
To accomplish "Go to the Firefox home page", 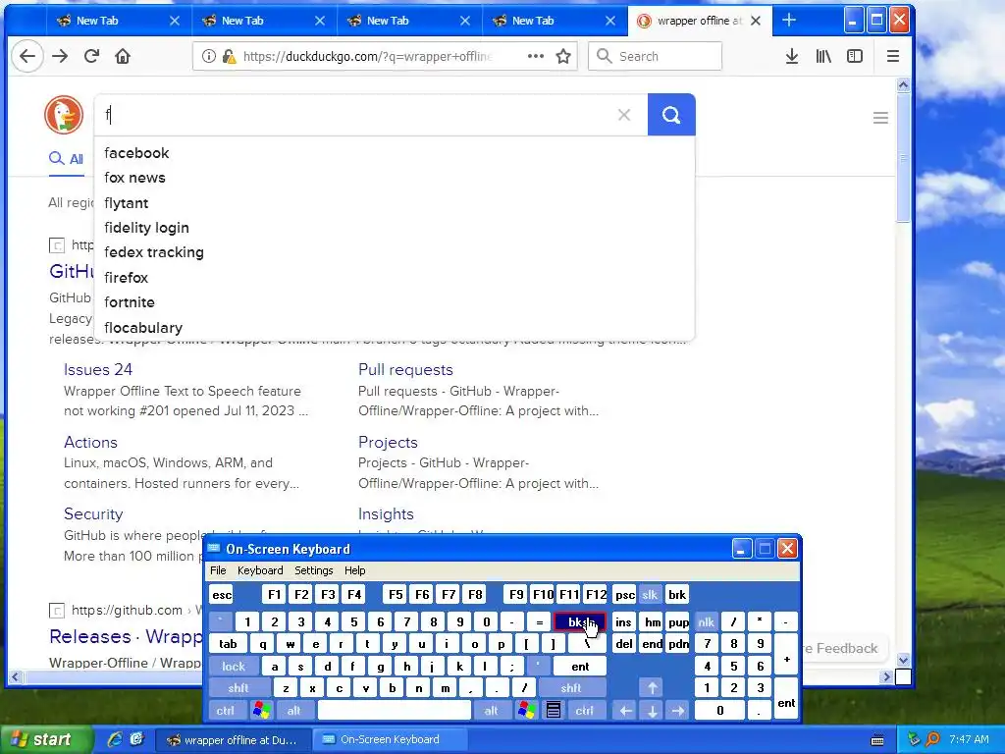I will pos(123,56).
